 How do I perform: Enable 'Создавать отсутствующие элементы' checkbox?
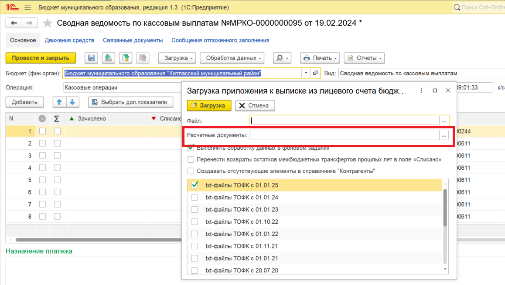191,171
